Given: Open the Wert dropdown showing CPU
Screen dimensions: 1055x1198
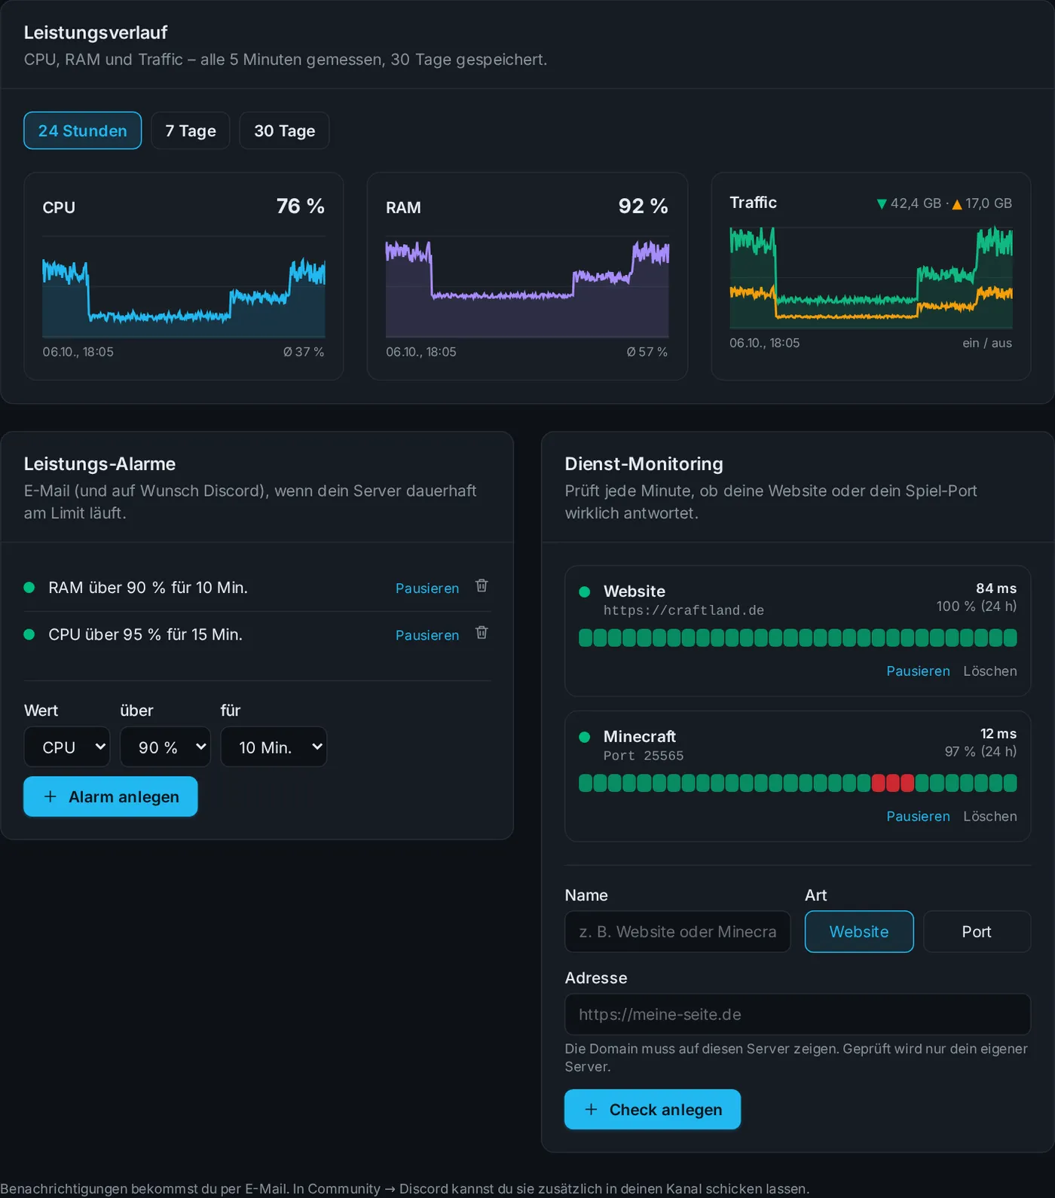Looking at the screenshot, I should click(67, 747).
